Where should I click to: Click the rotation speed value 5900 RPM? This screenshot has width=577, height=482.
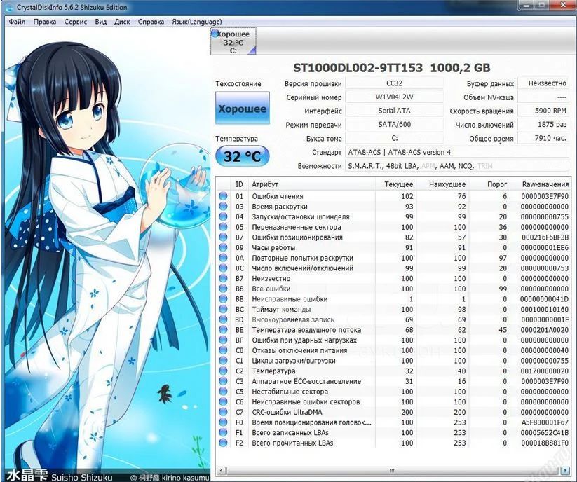point(543,111)
